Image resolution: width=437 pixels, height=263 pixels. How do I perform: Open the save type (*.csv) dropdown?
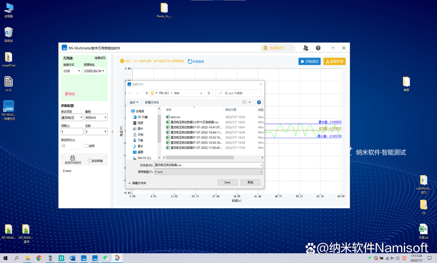[x=209, y=172]
